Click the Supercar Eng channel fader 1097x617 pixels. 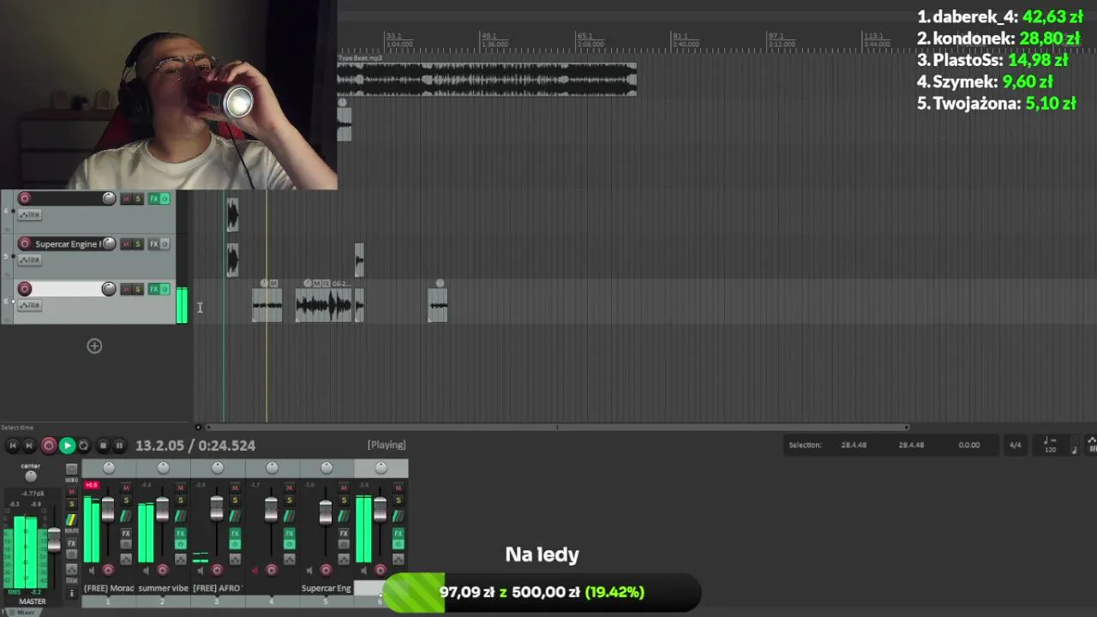[x=326, y=512]
